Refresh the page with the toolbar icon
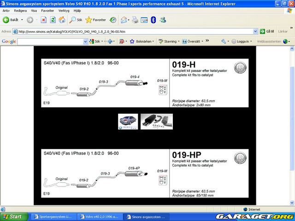 point(53,20)
